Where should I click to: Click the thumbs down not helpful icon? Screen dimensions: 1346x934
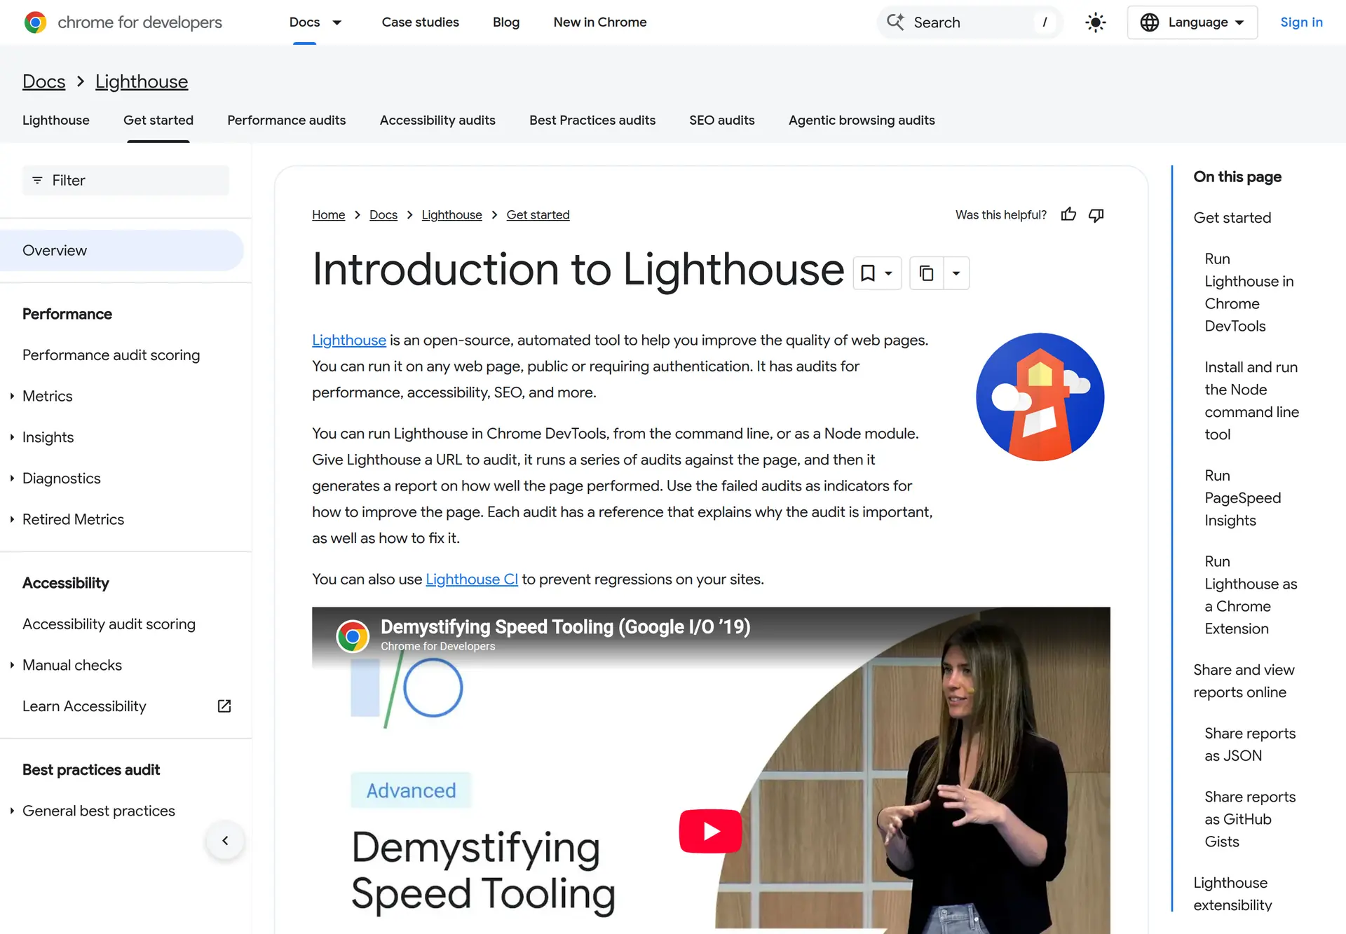coord(1096,215)
